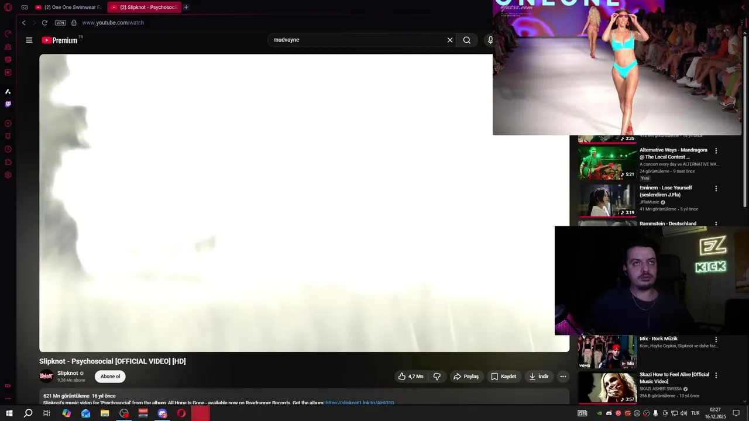Share video with Paylaş button
749x421 pixels.
466,377
